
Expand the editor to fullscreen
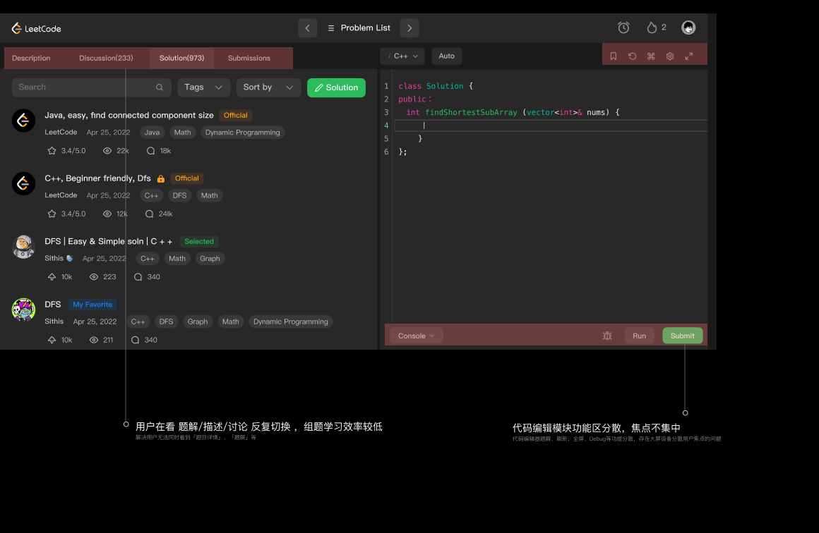point(689,56)
